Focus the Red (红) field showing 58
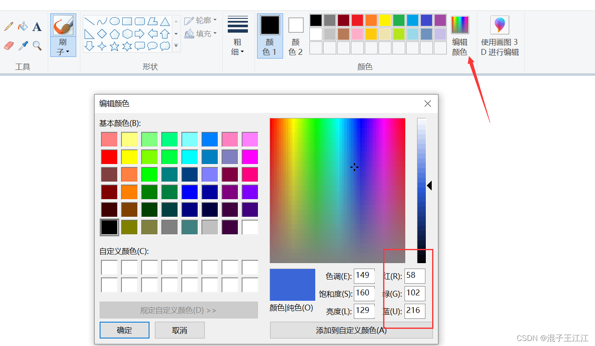This screenshot has height=346, width=595. (415, 276)
